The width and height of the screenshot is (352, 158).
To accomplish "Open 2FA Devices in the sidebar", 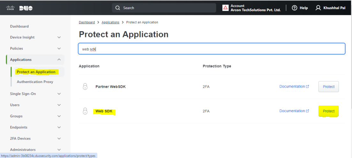I will pyautogui.click(x=20, y=139).
